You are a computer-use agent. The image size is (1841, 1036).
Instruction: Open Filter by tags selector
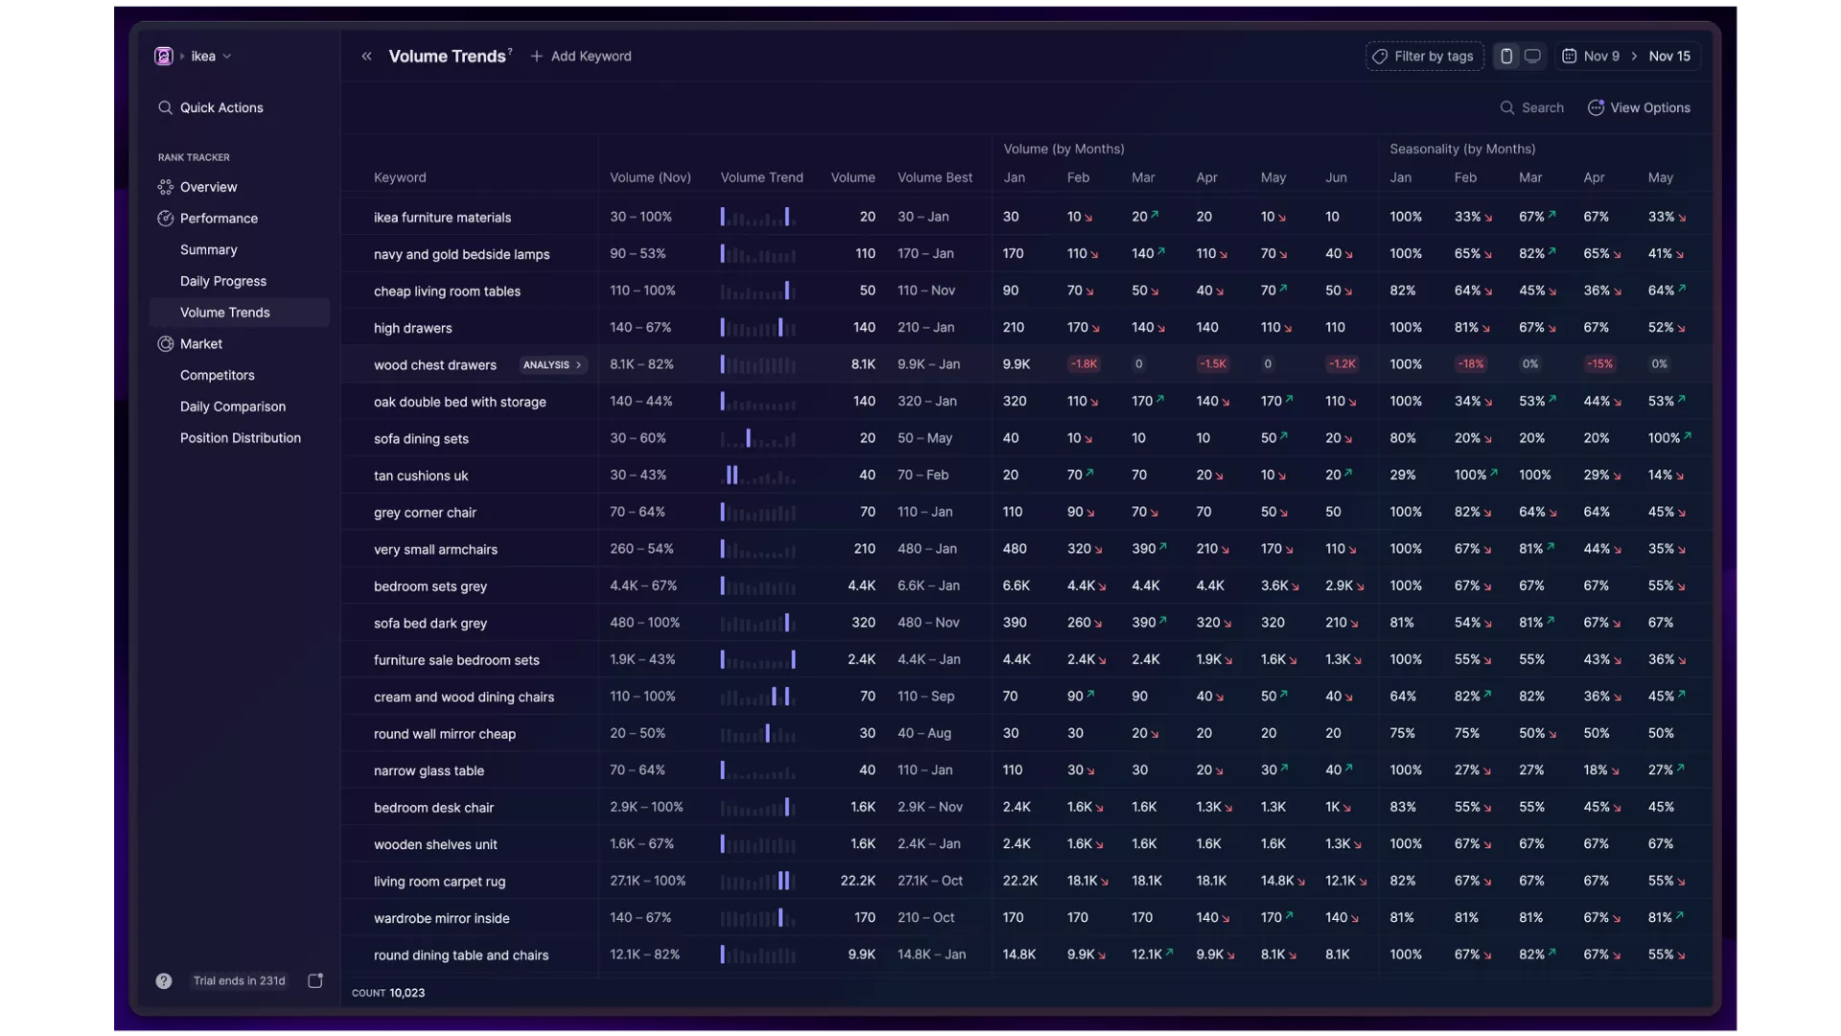point(1424,57)
